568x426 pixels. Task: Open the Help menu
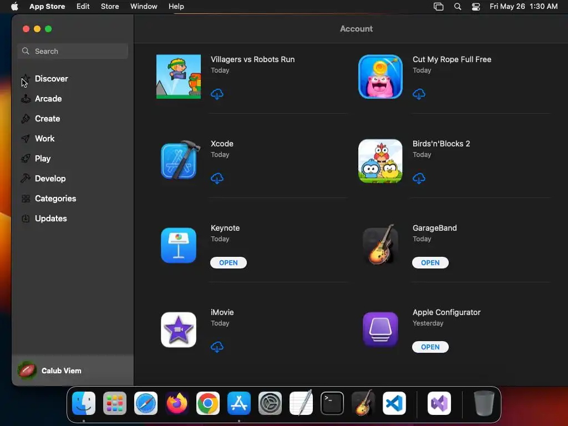[176, 7]
